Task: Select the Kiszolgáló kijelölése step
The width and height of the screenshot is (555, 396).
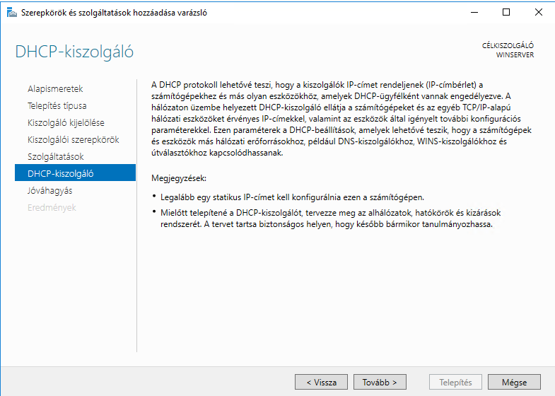Action: 66,123
